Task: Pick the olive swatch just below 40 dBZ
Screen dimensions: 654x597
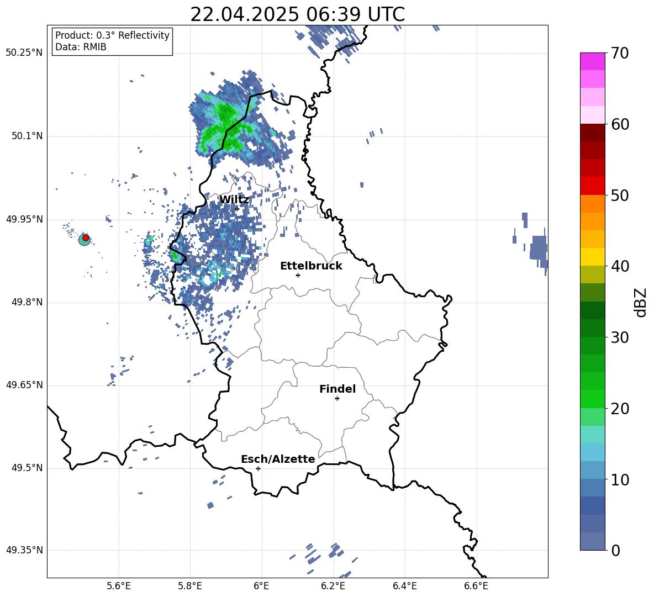Action: click(x=593, y=274)
